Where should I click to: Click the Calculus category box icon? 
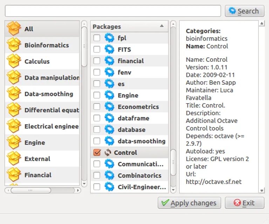tap(14, 61)
